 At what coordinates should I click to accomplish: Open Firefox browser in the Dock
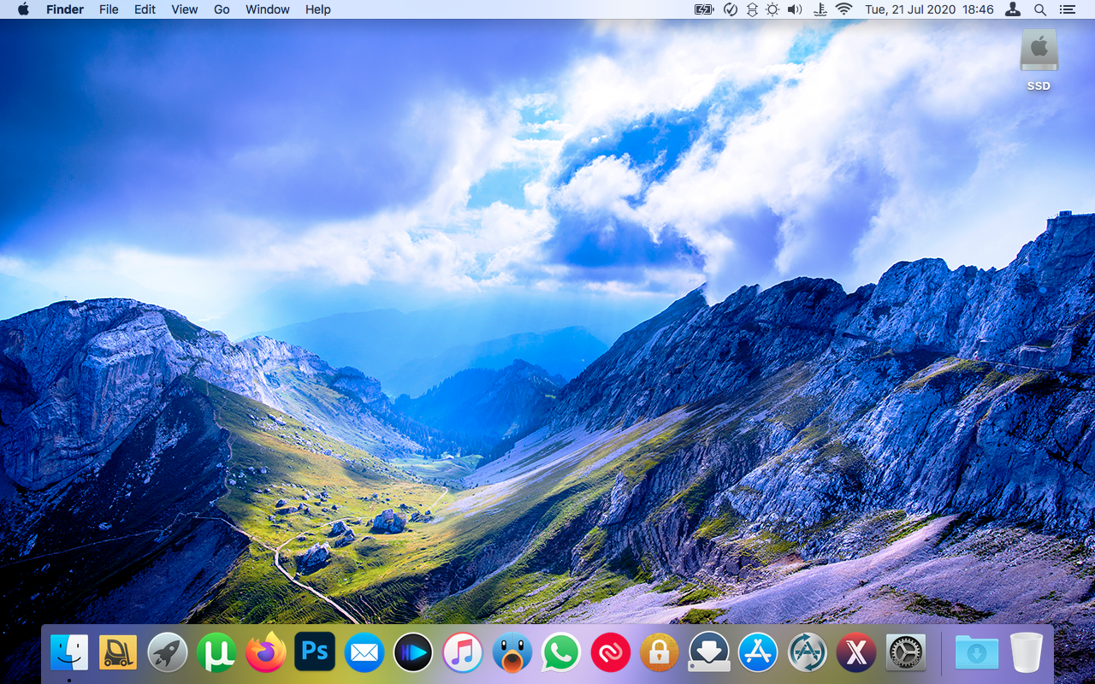(x=266, y=653)
